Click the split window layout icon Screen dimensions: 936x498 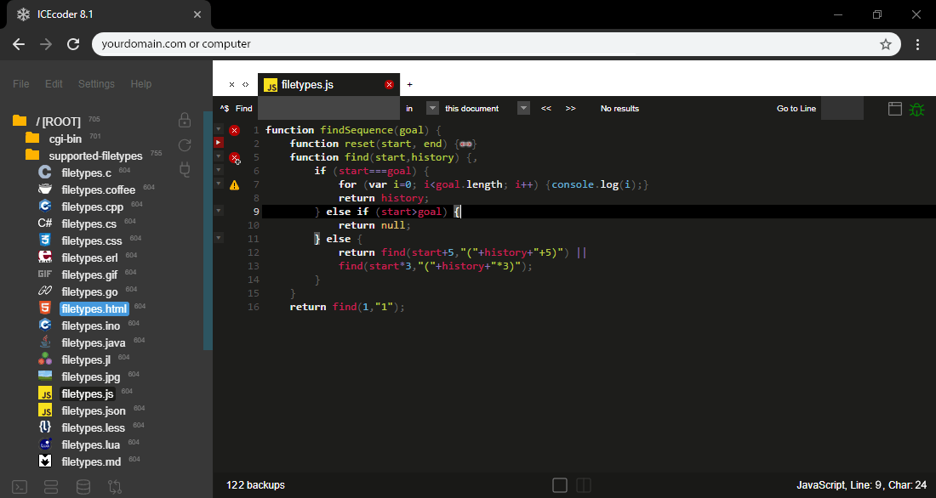pos(583,484)
